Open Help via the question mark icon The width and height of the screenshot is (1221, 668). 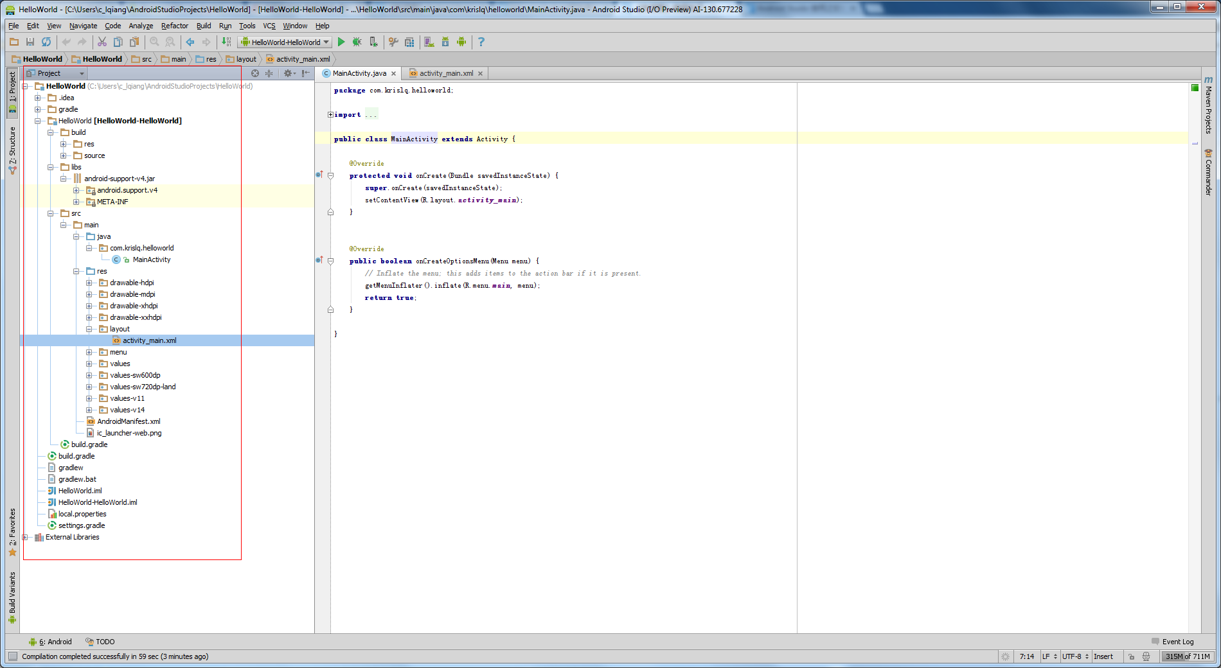481,42
